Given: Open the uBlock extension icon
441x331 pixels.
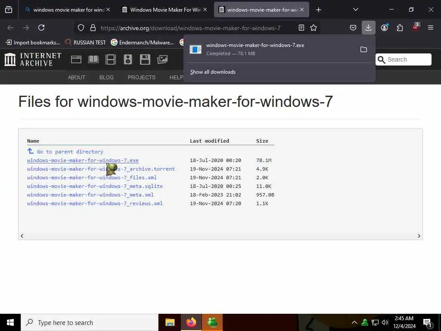Looking at the screenshot, I should 416,27.
